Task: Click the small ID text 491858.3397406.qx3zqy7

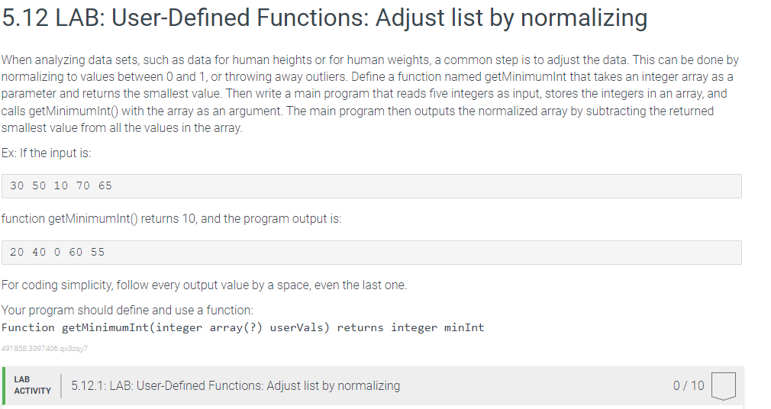Action: tap(44, 349)
